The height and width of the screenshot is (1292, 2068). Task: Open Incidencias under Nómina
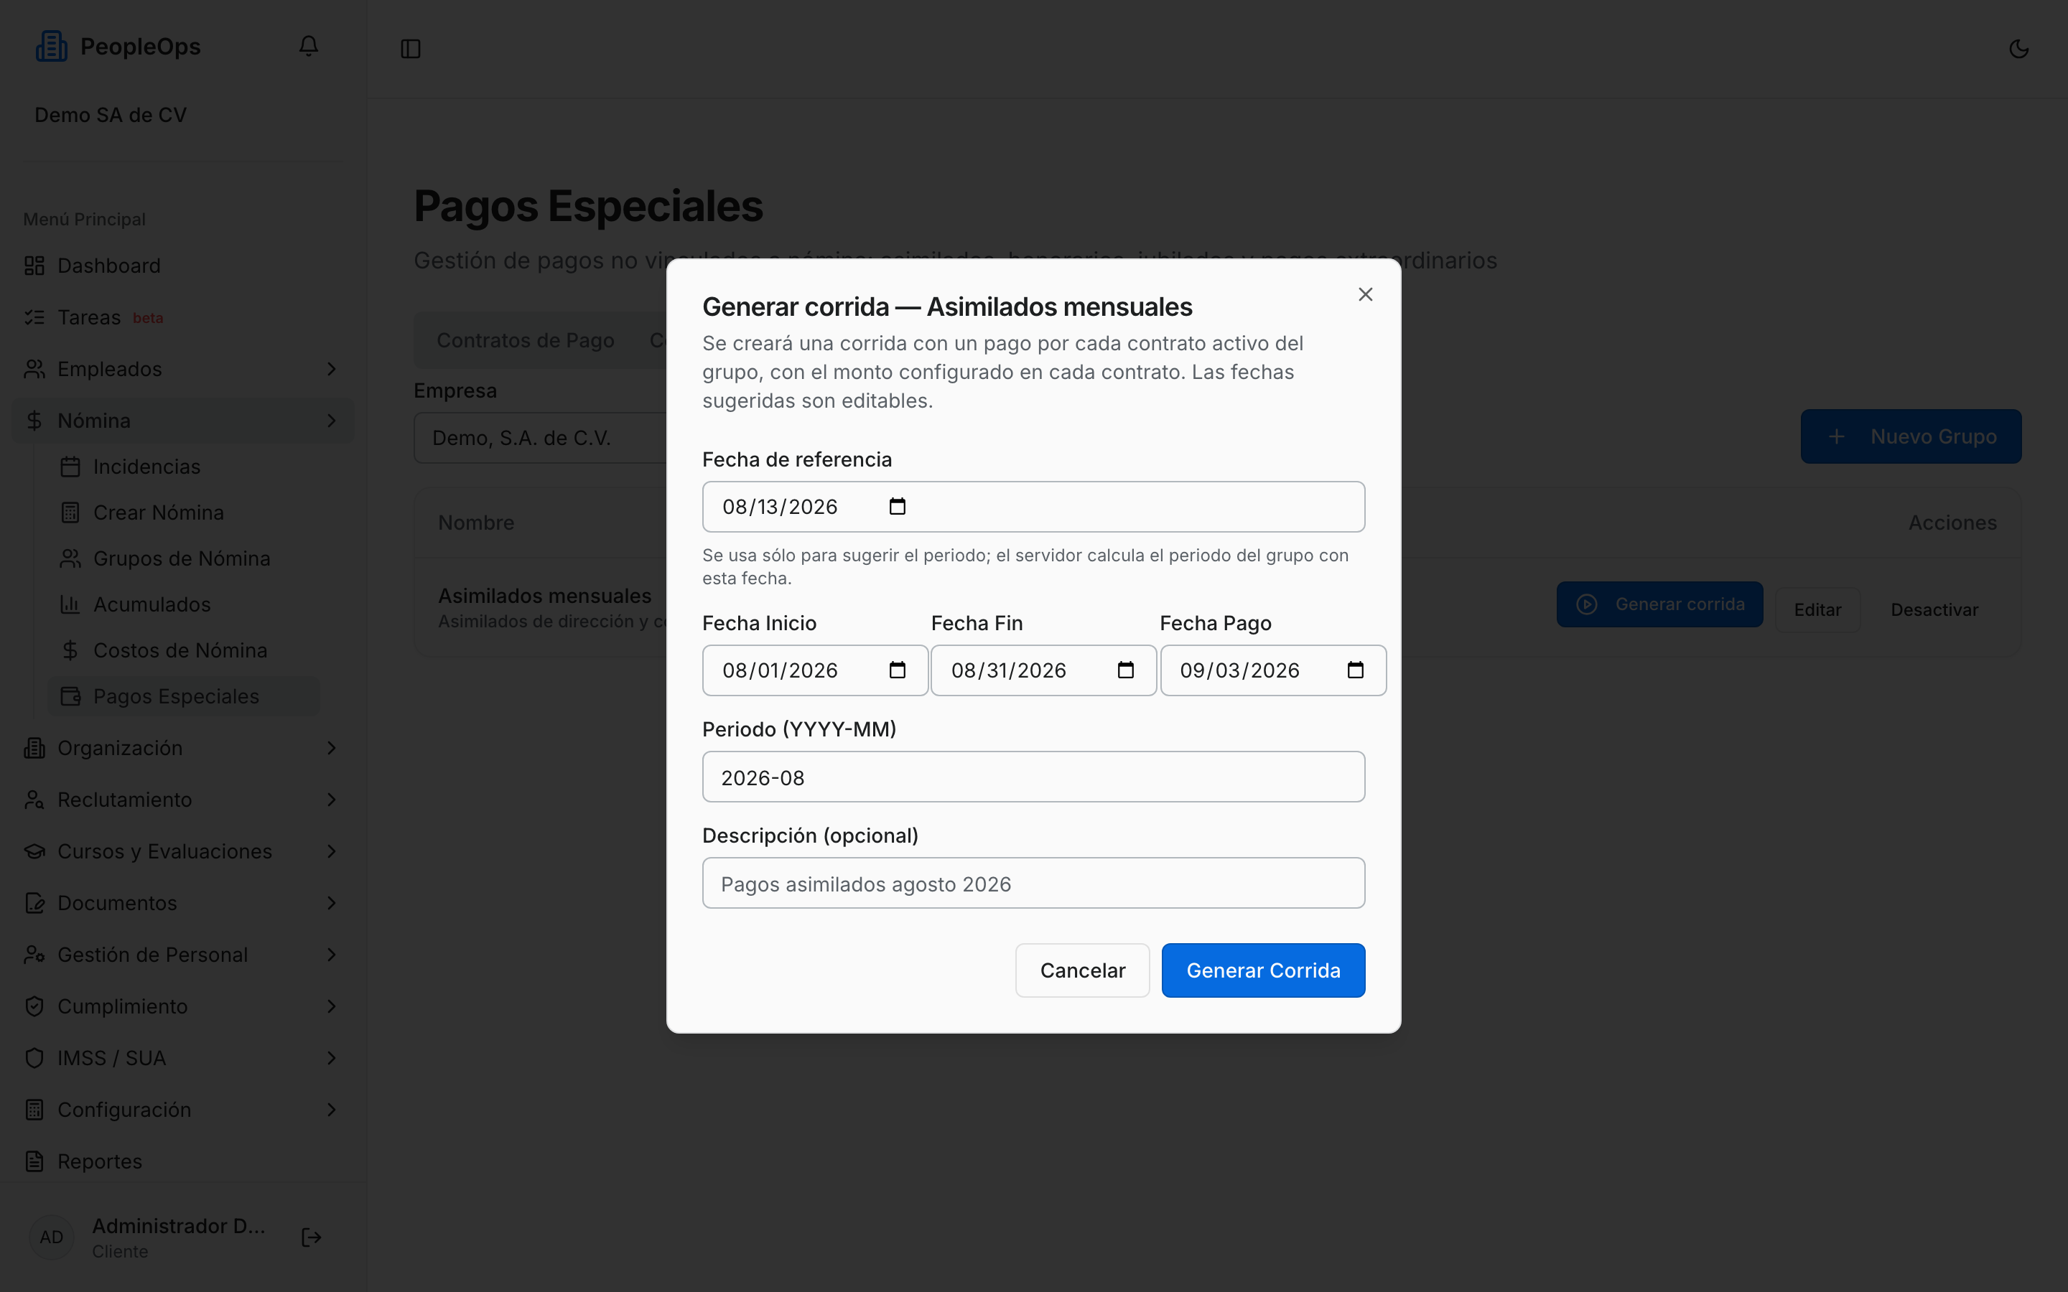tap(184, 467)
